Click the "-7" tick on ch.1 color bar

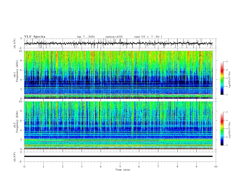(226, 95)
